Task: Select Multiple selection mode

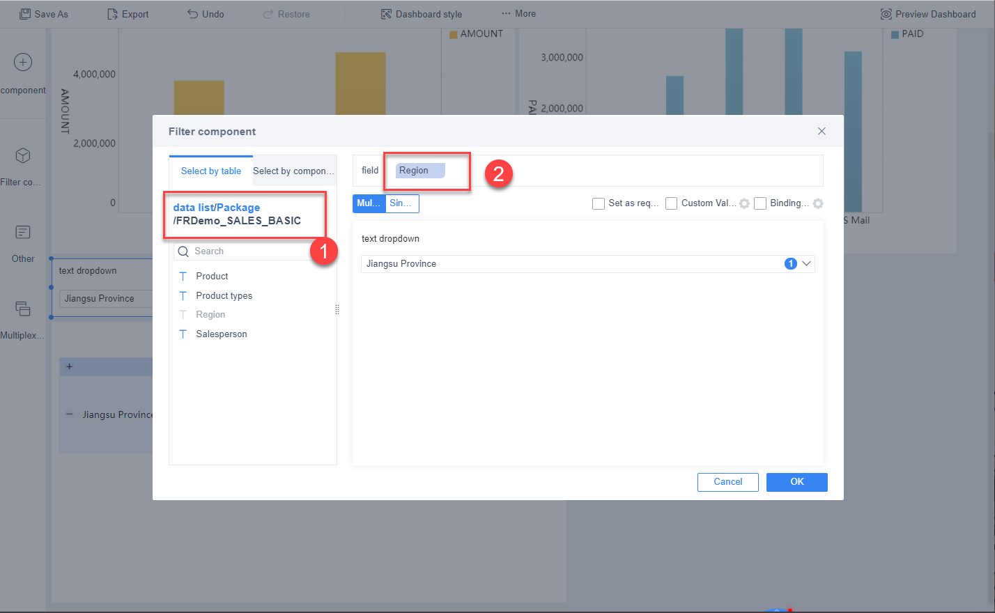Action: [x=369, y=203]
